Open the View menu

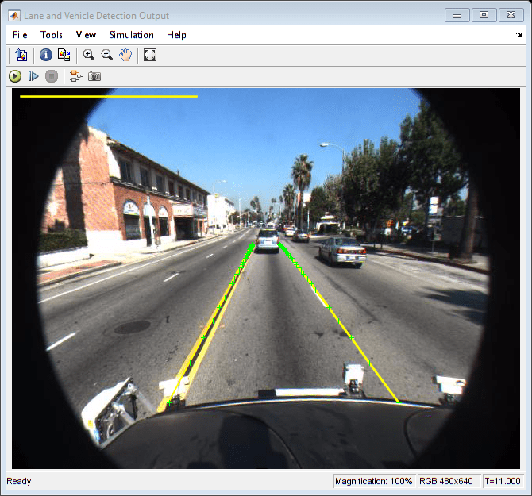click(86, 35)
